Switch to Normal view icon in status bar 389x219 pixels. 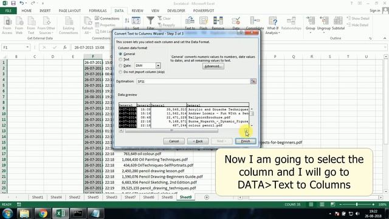(x=311, y=204)
